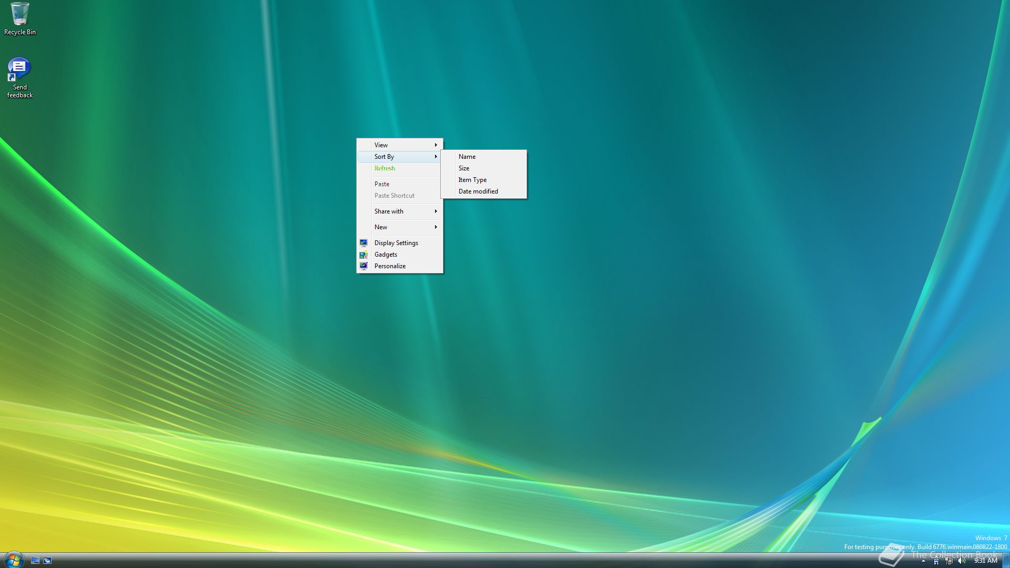
Task: Click the greyed Paste Shortcut entry
Action: [x=400, y=195]
